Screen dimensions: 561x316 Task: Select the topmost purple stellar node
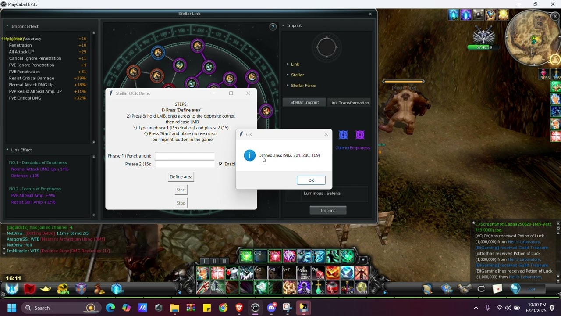pos(197,45)
